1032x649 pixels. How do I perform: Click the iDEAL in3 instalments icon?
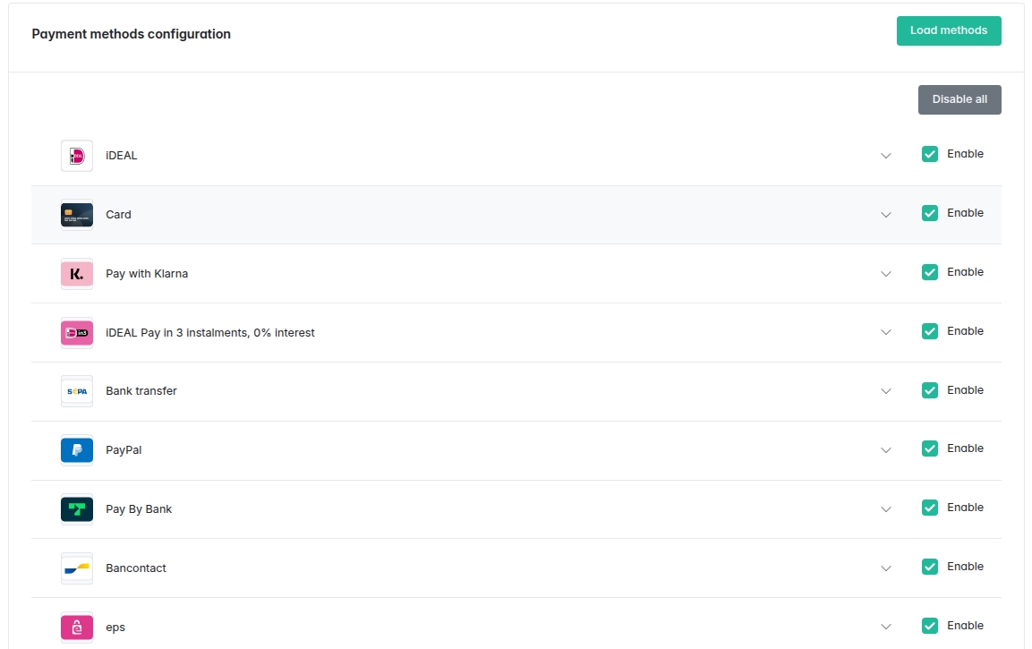tap(77, 333)
